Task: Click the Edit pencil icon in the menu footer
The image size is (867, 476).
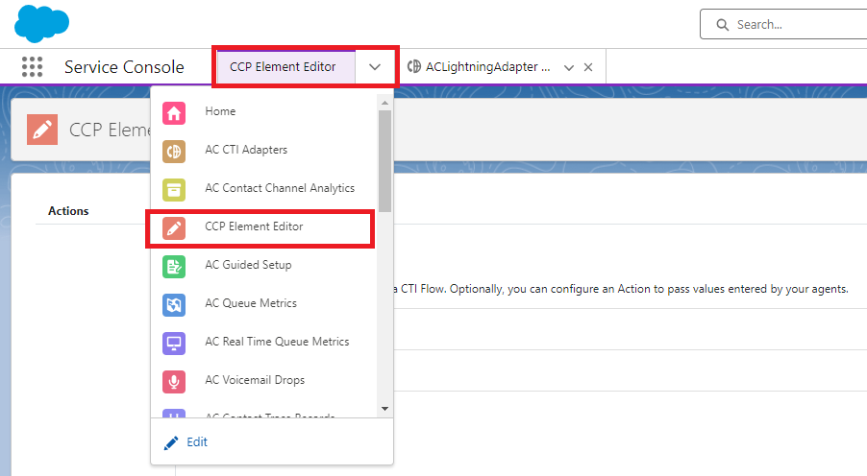Action: [x=171, y=442]
